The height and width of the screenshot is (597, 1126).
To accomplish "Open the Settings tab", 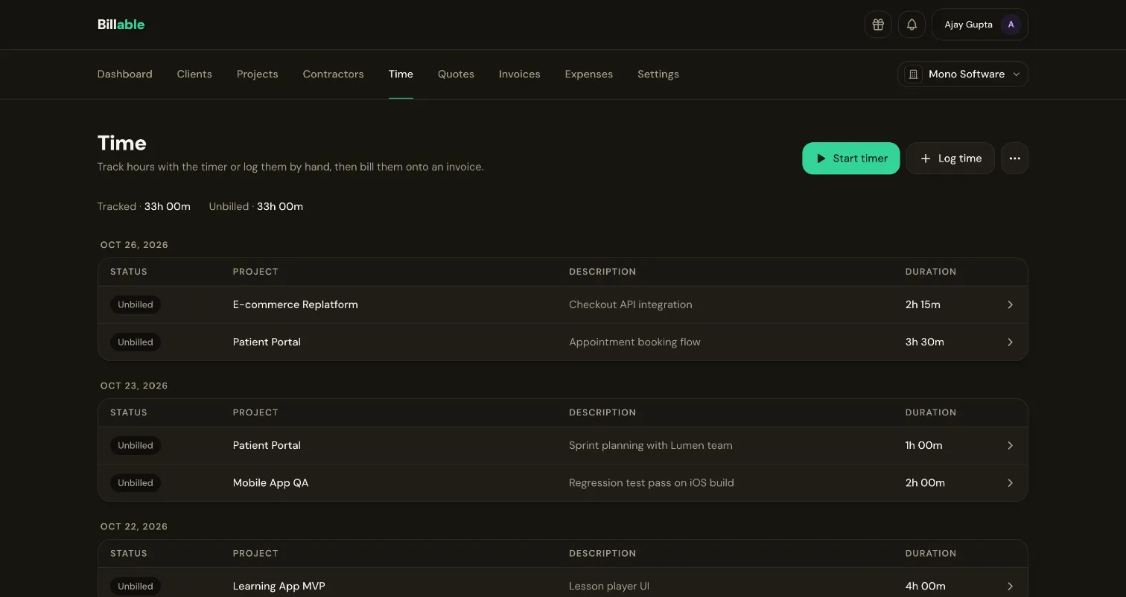I will pyautogui.click(x=658, y=74).
